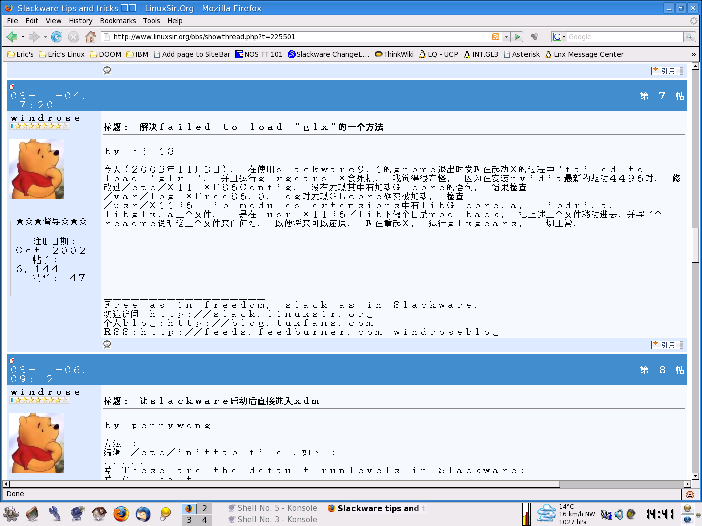Click the weather applet cloud icon
This screenshot has width=702, height=526.
tap(546, 514)
